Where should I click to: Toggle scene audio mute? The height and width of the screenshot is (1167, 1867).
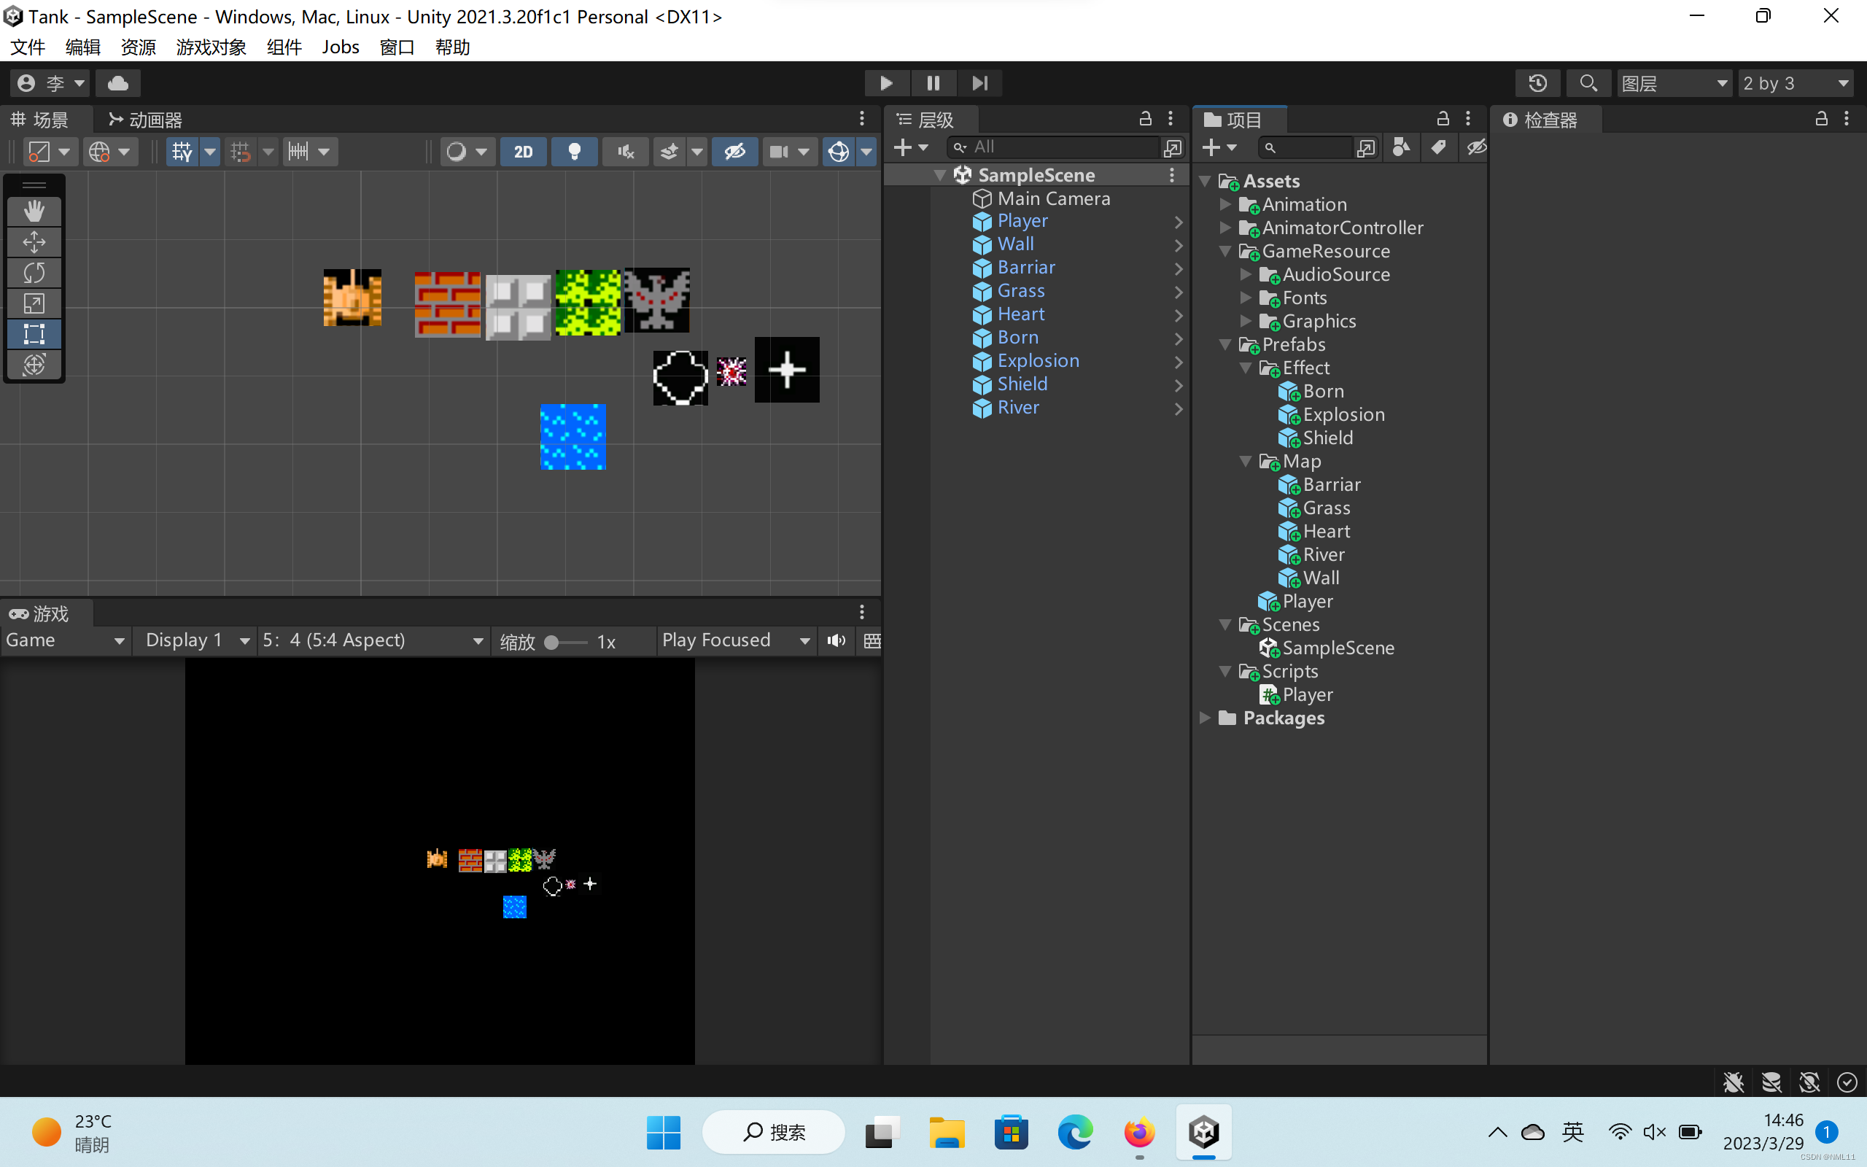click(x=626, y=151)
